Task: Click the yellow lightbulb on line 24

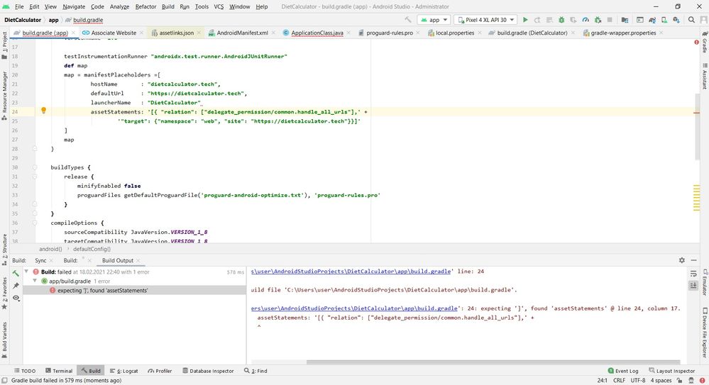Action: 43,111
